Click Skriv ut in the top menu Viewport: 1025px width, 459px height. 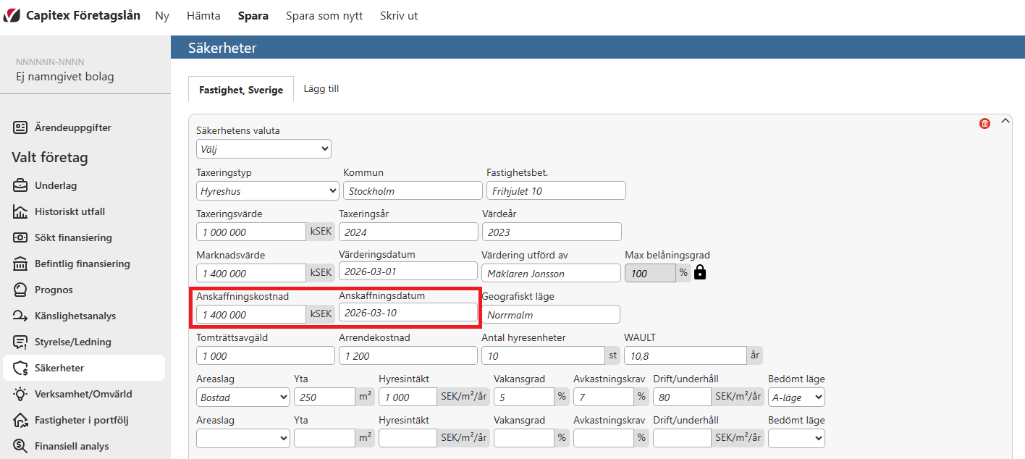[x=399, y=15]
